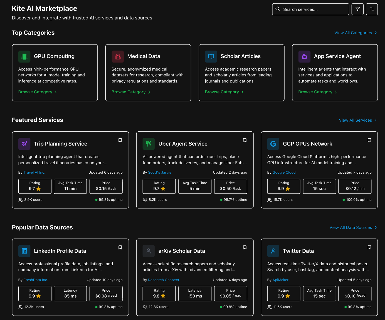Screen dimensions: 385x320
Task: Bookmark the Trip Planning Service
Action: 120,140
